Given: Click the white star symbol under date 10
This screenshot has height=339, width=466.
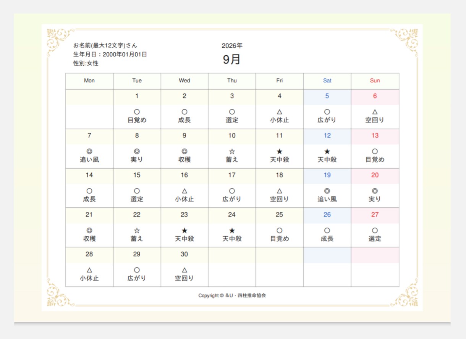Looking at the screenshot, I should tap(232, 152).
